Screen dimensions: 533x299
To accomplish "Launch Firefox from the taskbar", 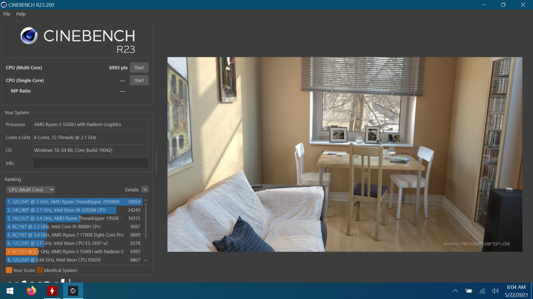I will pyautogui.click(x=31, y=291).
